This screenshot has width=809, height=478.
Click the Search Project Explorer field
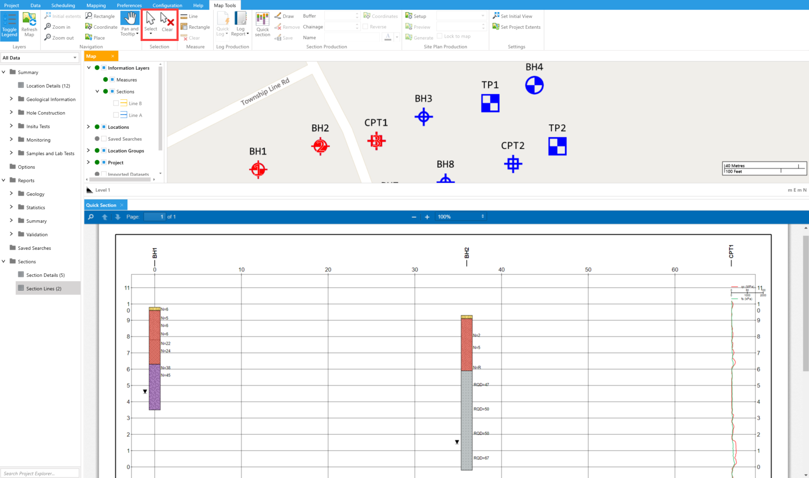40,473
